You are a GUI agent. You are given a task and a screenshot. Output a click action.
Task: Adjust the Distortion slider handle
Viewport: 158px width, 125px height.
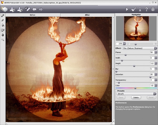[x=150, y=77]
